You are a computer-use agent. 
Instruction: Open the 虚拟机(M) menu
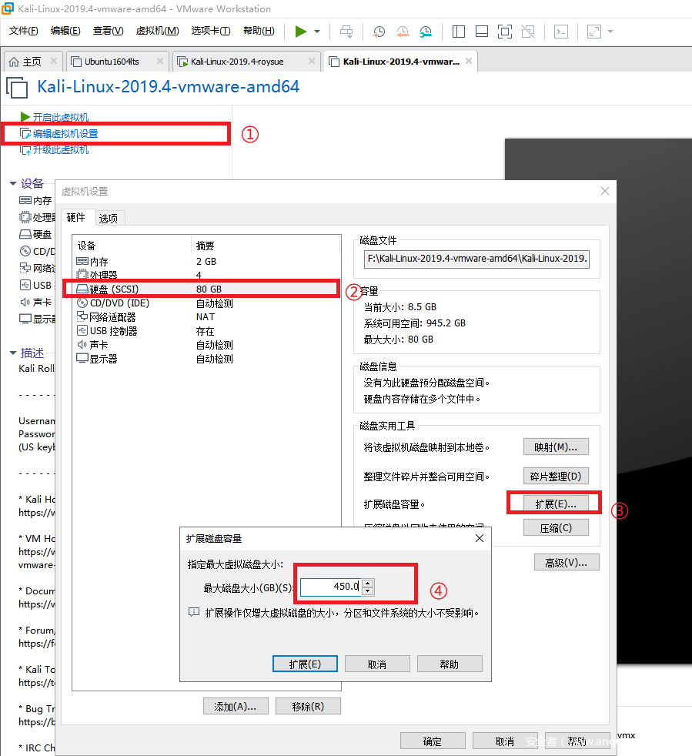click(x=157, y=31)
